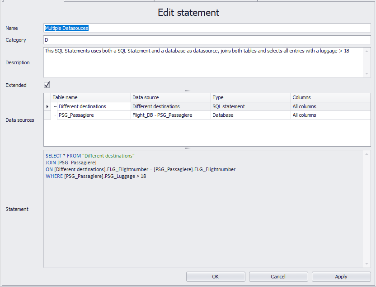The height and width of the screenshot is (287, 376).
Task: Click the Type column header
Action: (x=250, y=97)
